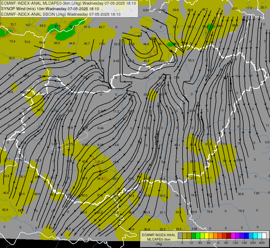Pick the lime-green legend swatch
The width and height of the screenshot is (270, 248).
[202, 236]
